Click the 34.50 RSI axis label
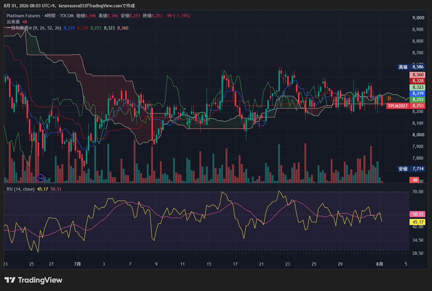This screenshot has height=291, width=432. (x=418, y=240)
